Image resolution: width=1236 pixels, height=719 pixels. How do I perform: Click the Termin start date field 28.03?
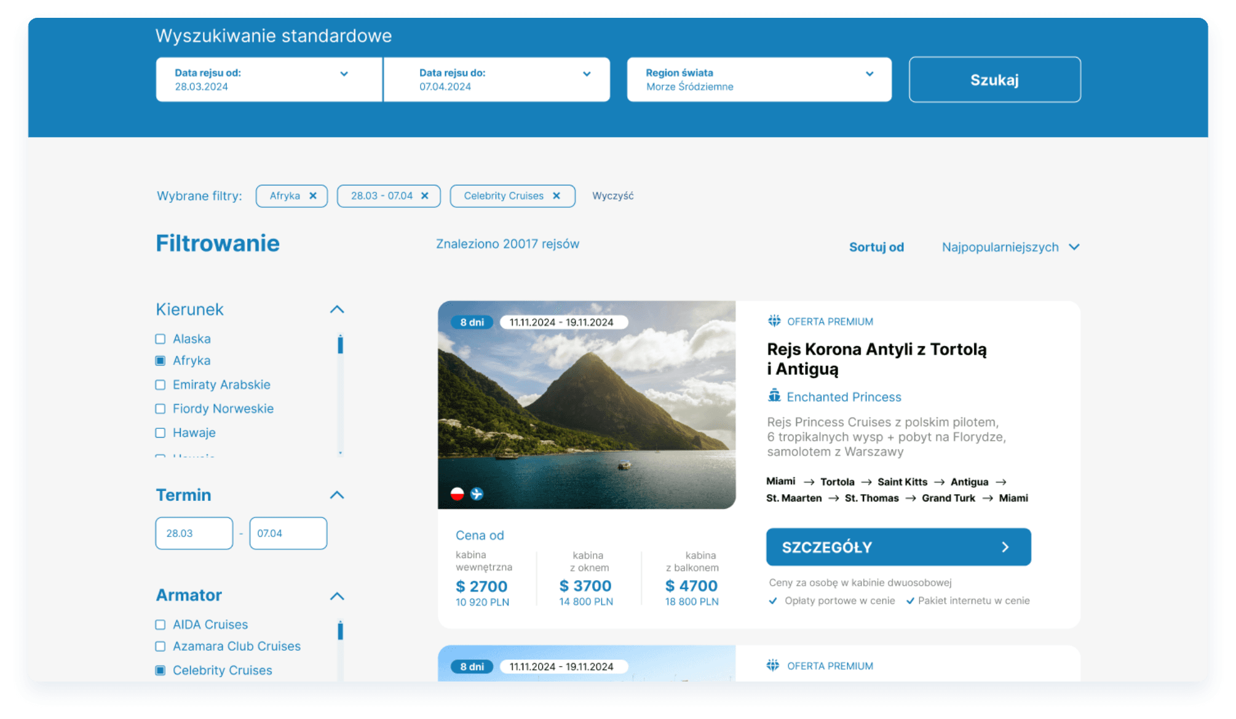(x=194, y=533)
